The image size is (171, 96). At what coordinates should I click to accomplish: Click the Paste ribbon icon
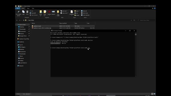[x=27, y=13]
